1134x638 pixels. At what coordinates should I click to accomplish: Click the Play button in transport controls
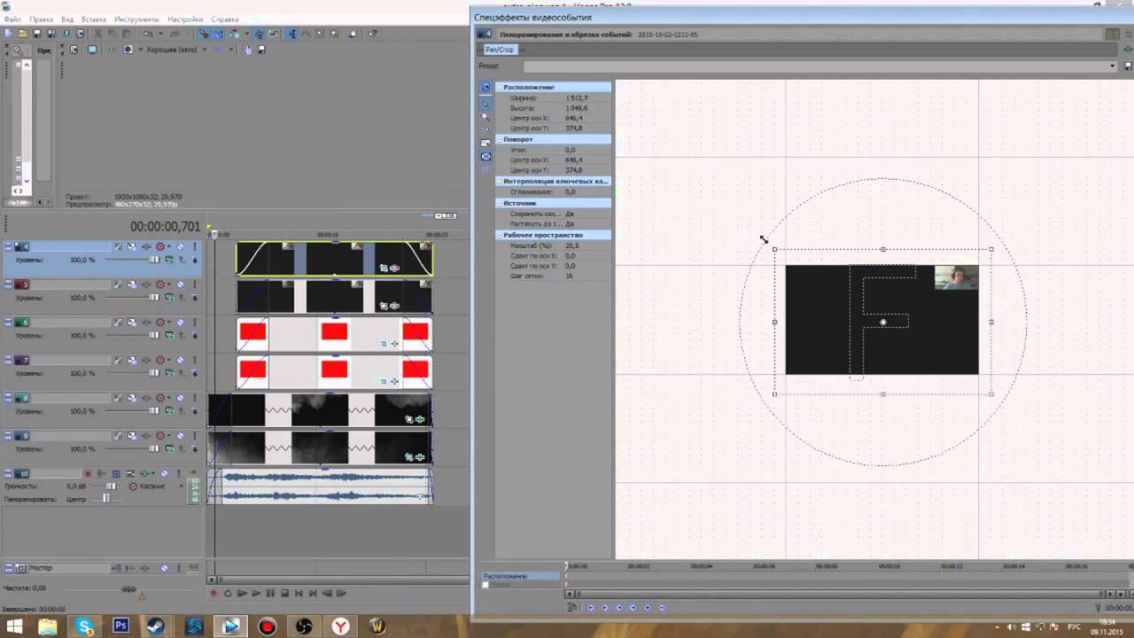click(256, 593)
